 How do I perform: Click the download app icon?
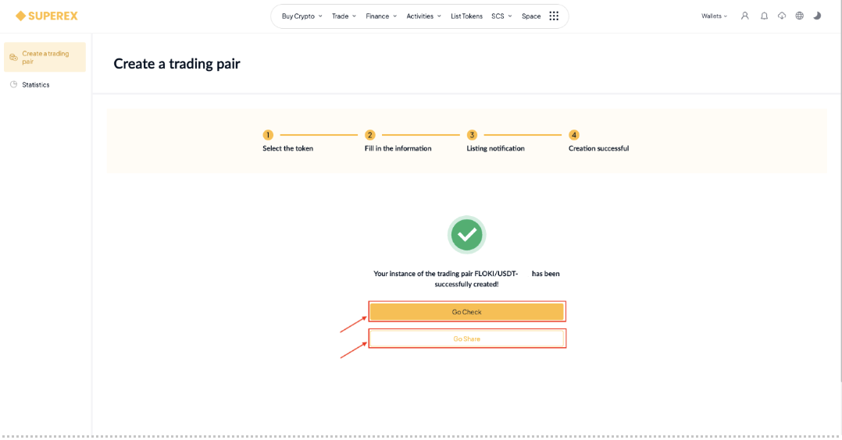(x=782, y=16)
